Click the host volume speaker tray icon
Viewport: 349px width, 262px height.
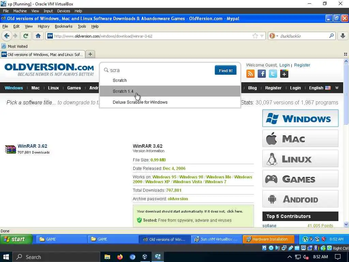[306, 257]
